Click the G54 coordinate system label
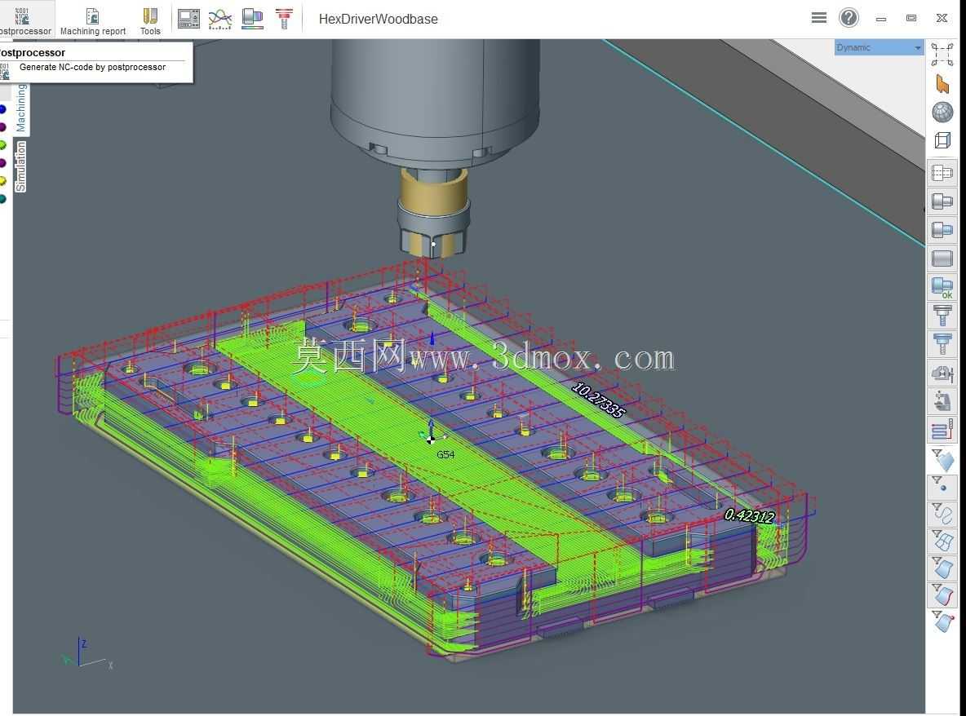This screenshot has width=966, height=716. pos(445,454)
